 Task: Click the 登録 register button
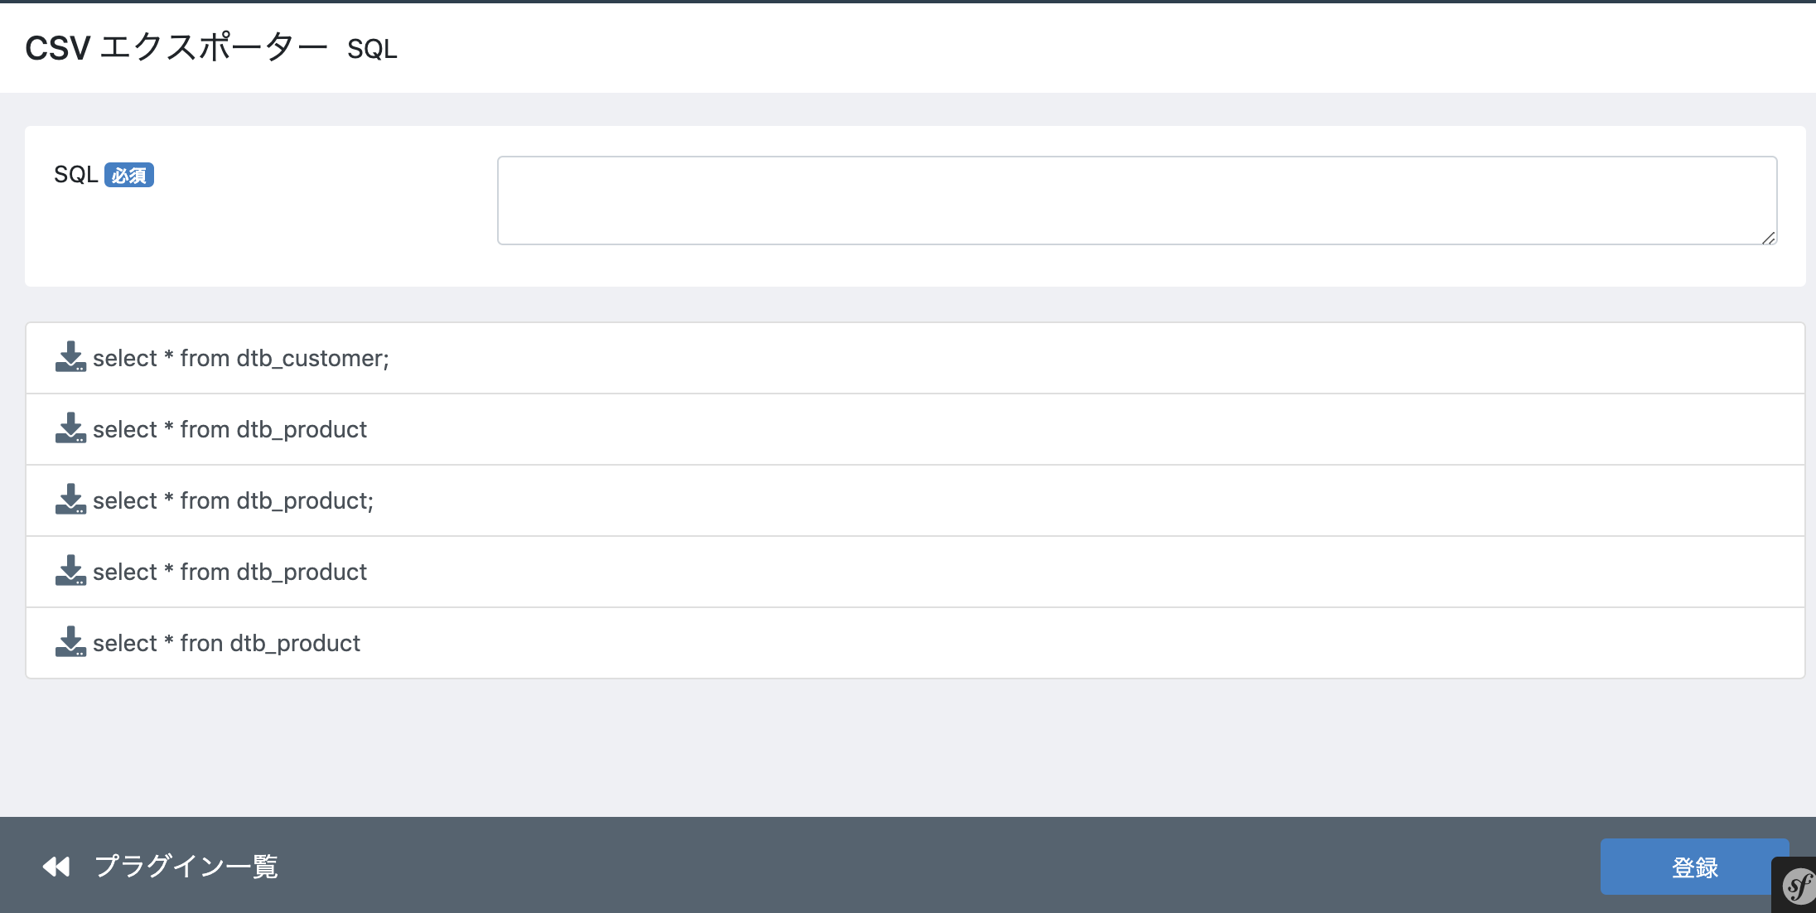pos(1694,867)
